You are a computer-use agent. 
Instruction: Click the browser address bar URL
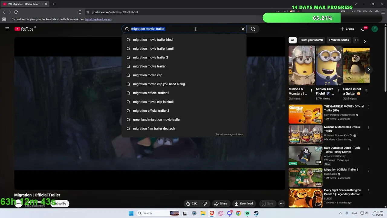(115, 12)
